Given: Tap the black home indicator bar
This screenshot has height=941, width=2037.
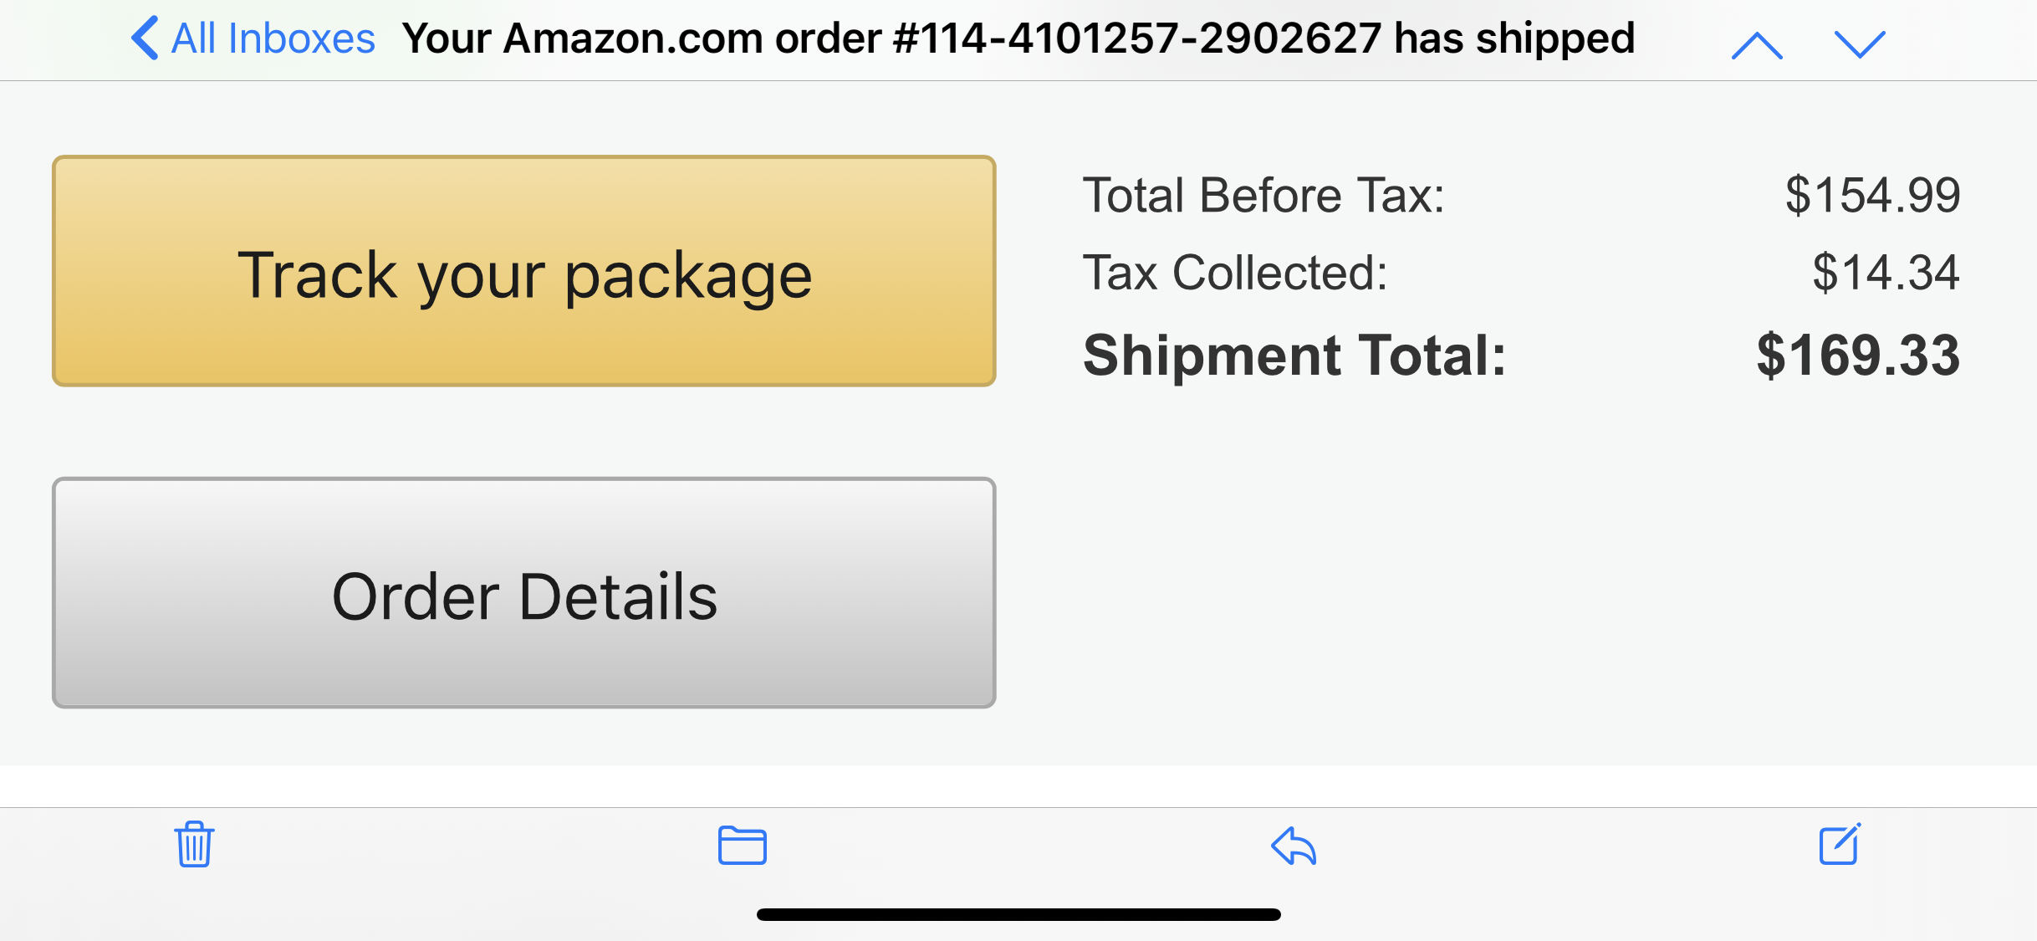Looking at the screenshot, I should point(1018,914).
